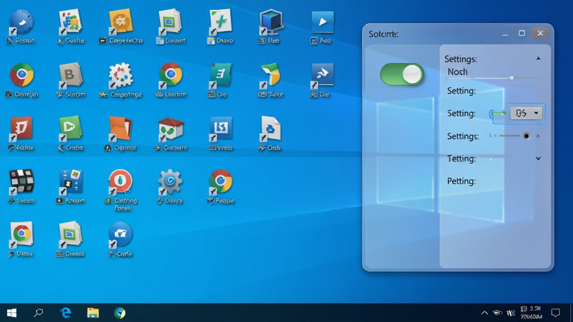Launch Microsoft Edge from the taskbar

pos(66,313)
